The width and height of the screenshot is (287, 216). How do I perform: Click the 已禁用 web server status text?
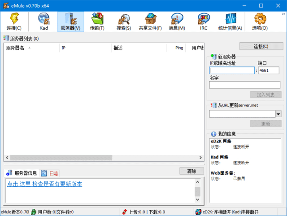point(239,178)
